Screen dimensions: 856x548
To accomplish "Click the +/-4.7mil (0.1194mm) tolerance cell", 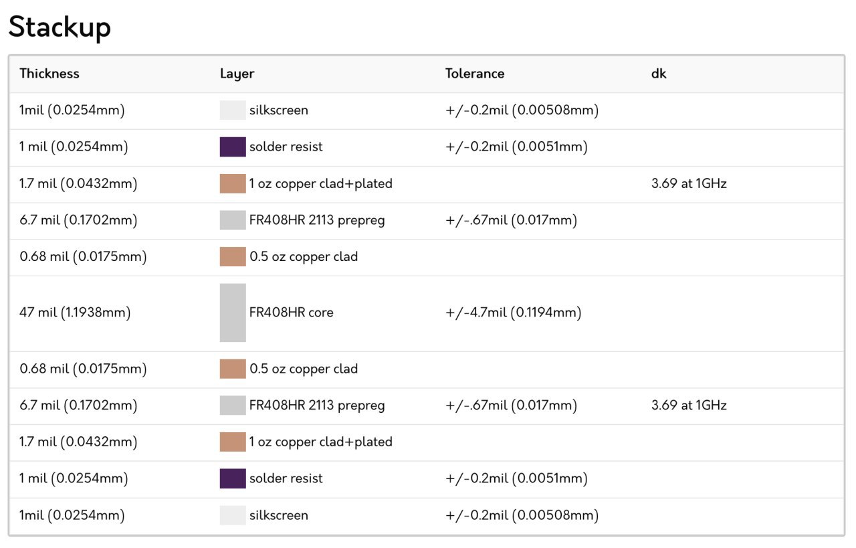I will point(514,312).
